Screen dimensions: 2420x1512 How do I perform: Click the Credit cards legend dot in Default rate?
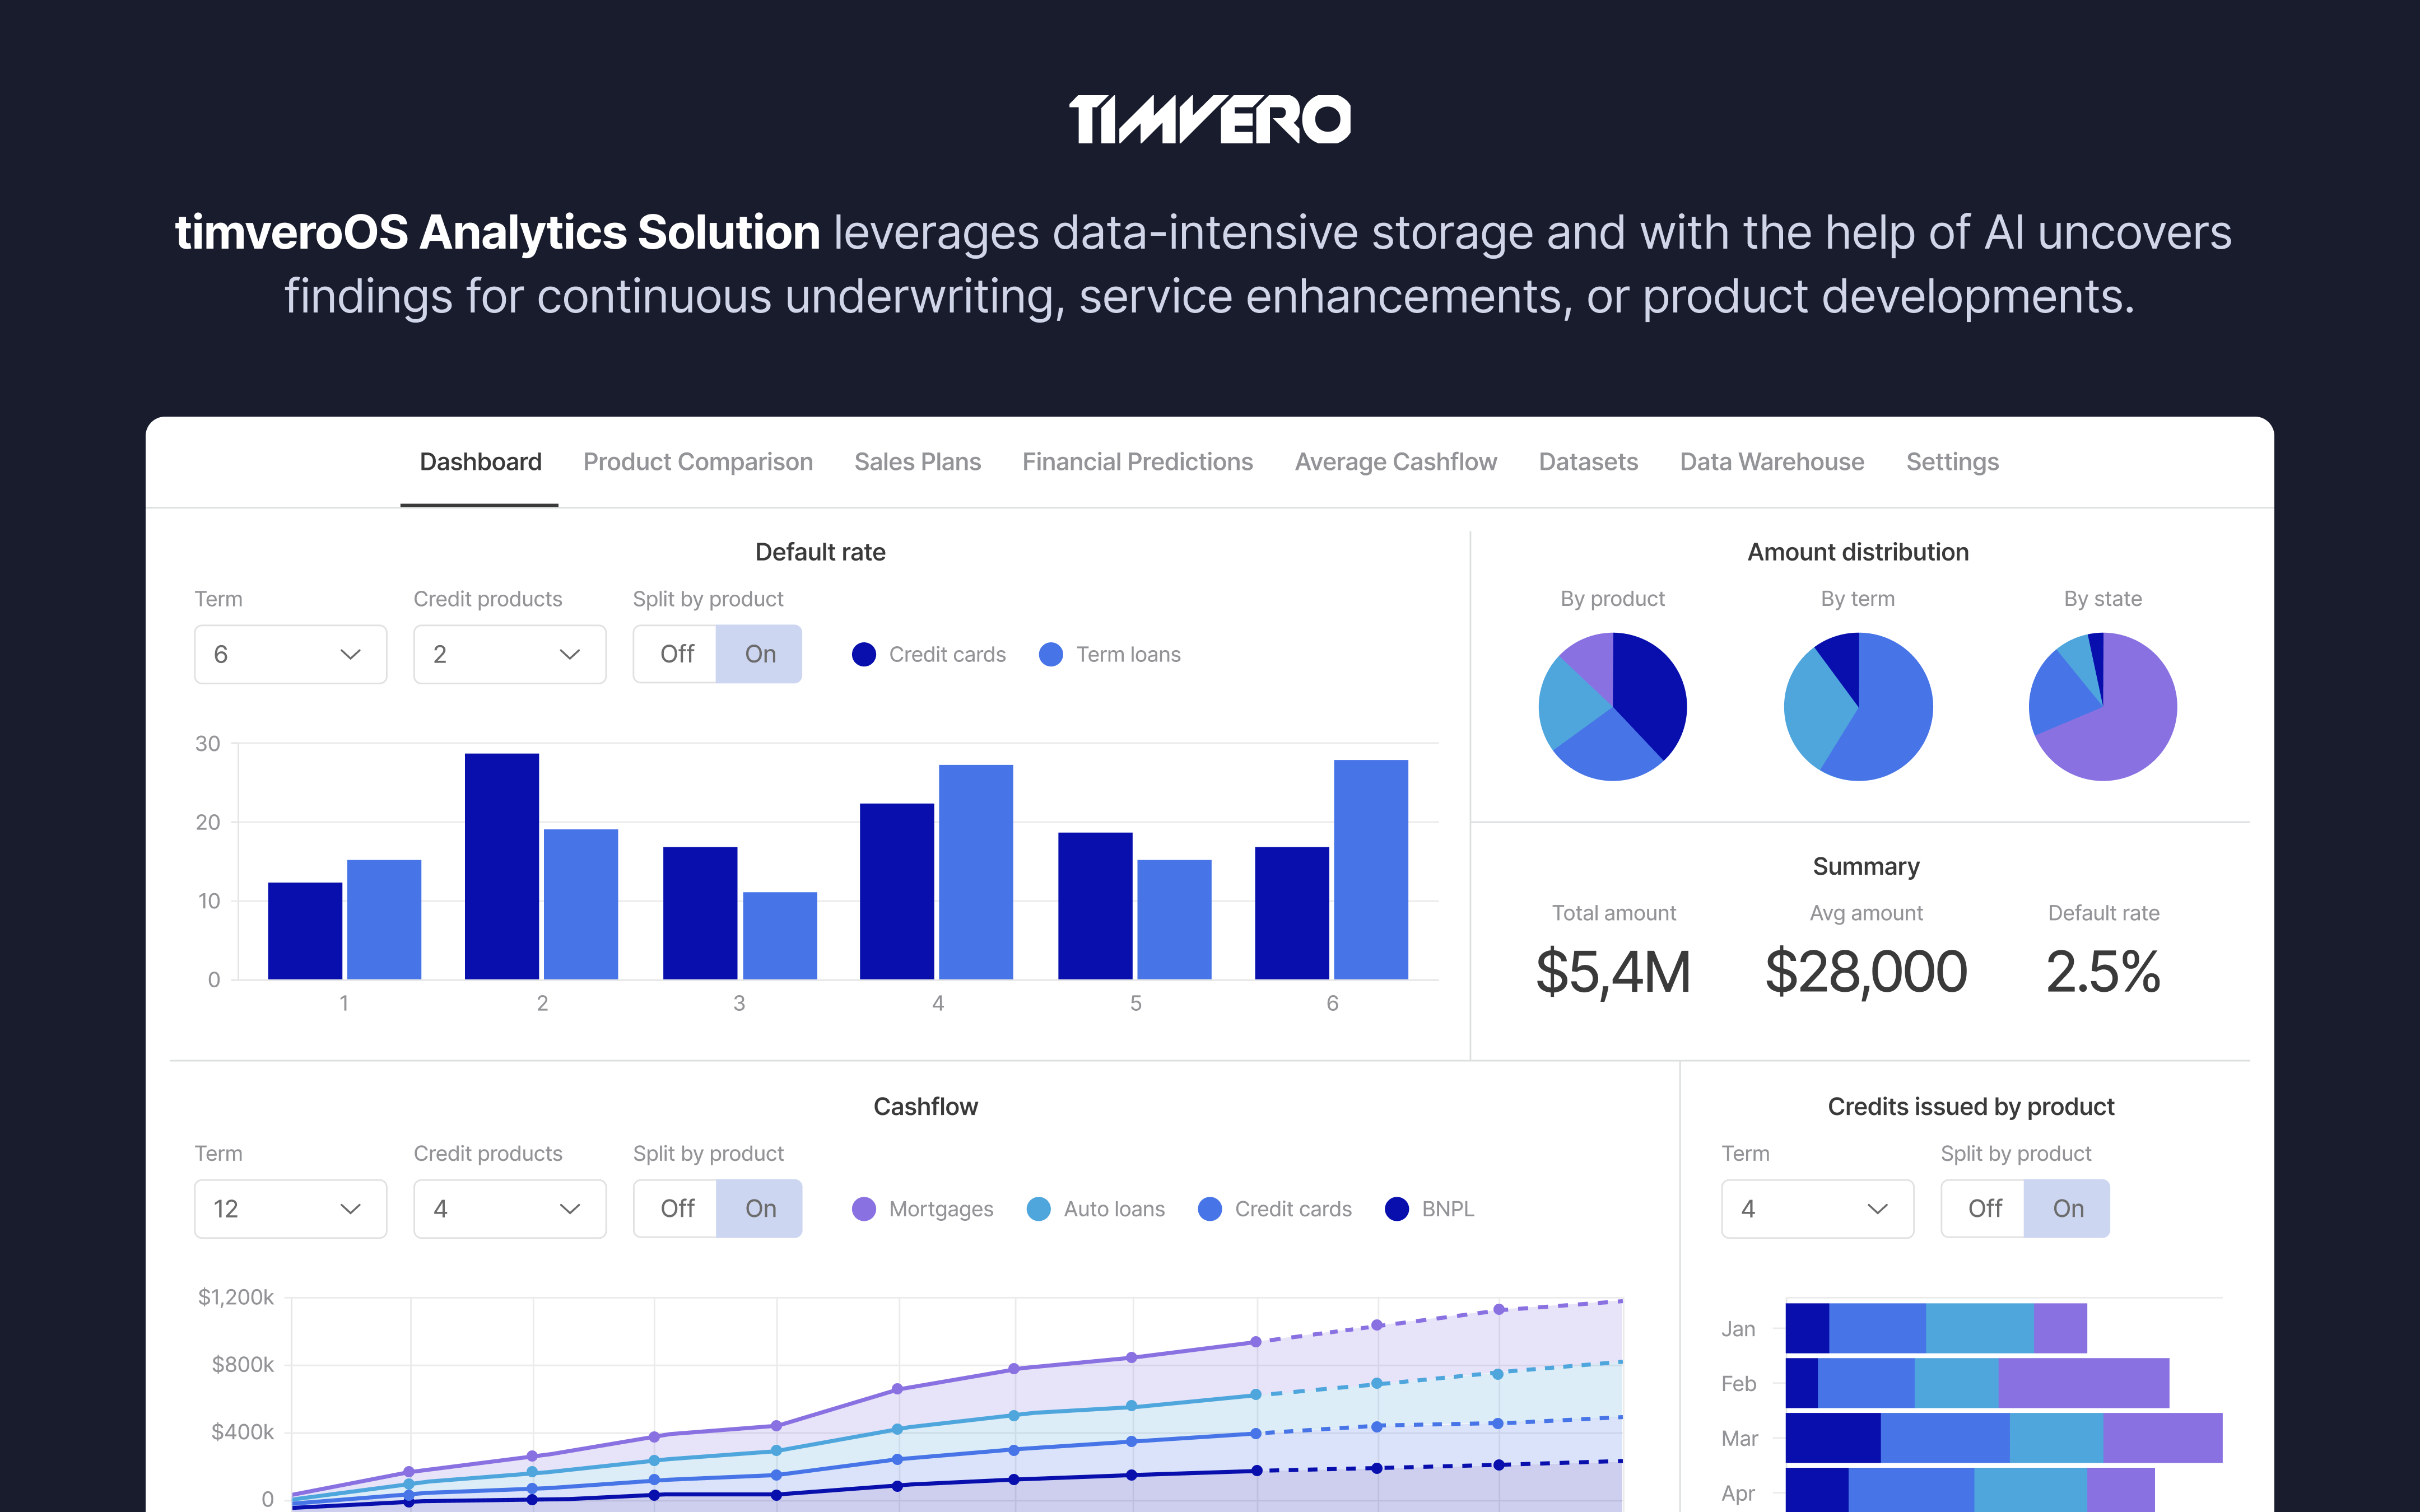coord(864,654)
